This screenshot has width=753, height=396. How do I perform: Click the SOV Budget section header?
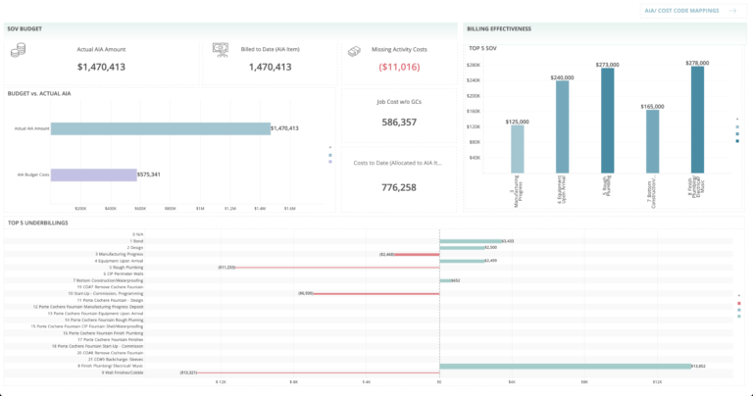25,28
